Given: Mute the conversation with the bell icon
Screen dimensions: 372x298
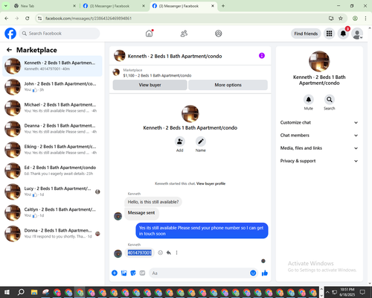Looking at the screenshot, I should pyautogui.click(x=309, y=100).
